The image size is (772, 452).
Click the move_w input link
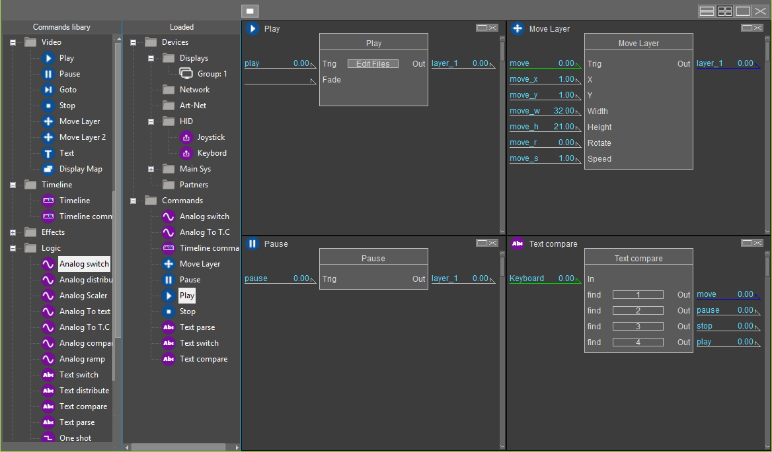pos(523,111)
